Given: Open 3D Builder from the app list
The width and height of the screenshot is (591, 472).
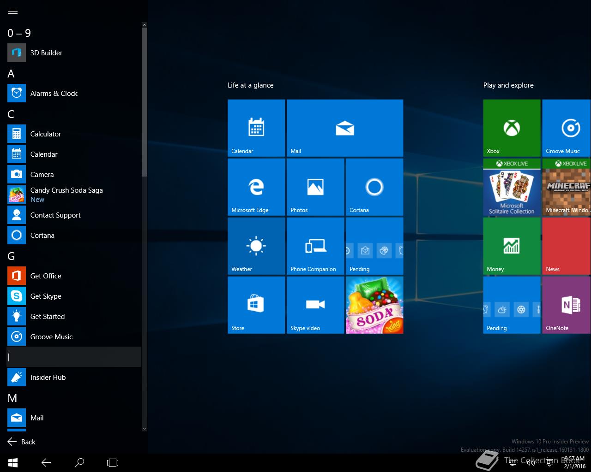Looking at the screenshot, I should [74, 53].
